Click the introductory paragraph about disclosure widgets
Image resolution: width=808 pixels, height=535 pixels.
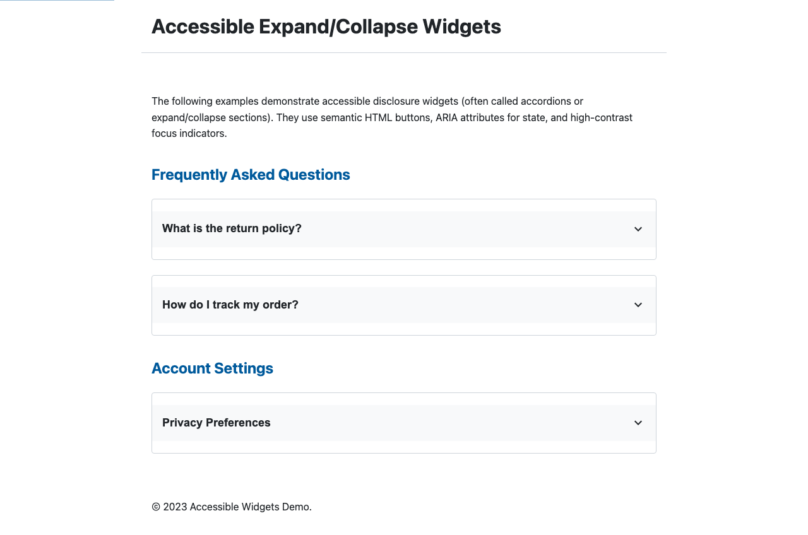click(x=391, y=117)
